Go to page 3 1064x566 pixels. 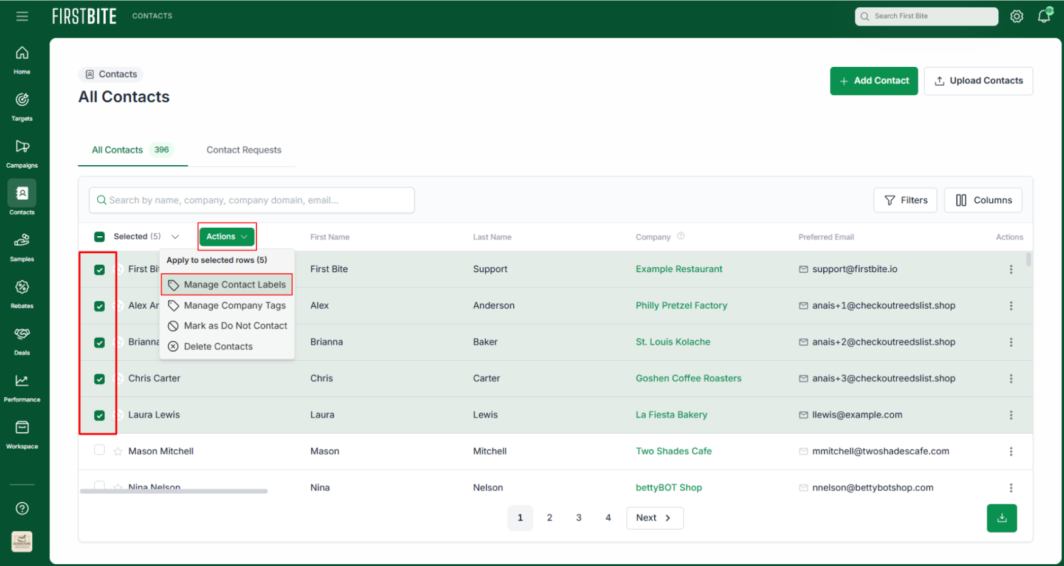[x=579, y=518]
